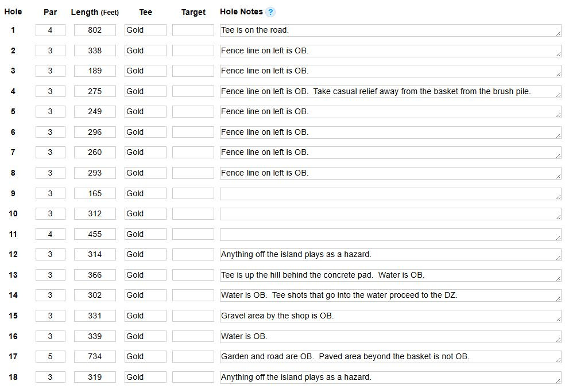Edit 'Gravel area by the shop is OB.' note
This screenshot has height=389, width=565.
coord(390,316)
